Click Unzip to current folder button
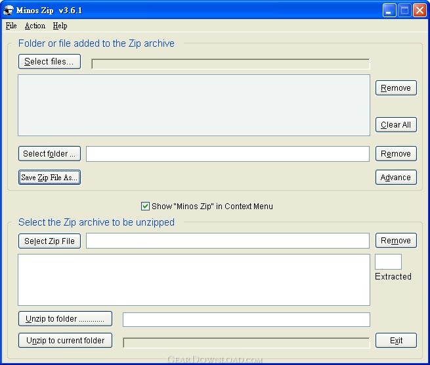This screenshot has height=365, width=430. pyautogui.click(x=65, y=340)
